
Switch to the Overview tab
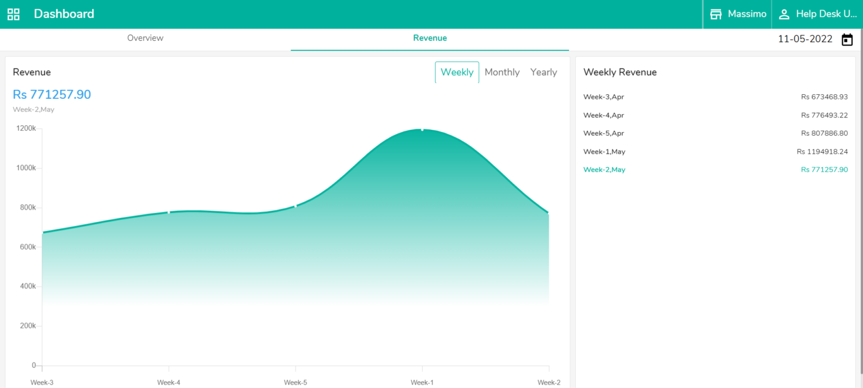(146, 38)
